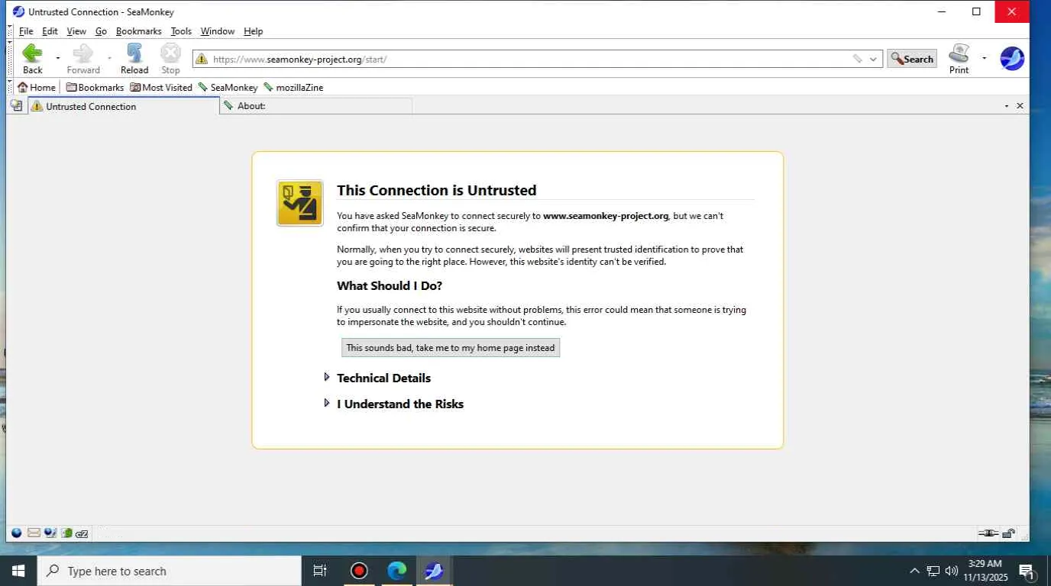Click 'This sounds bad, take me to my home page instead'
Screen dimensions: 1051x586
coord(451,347)
